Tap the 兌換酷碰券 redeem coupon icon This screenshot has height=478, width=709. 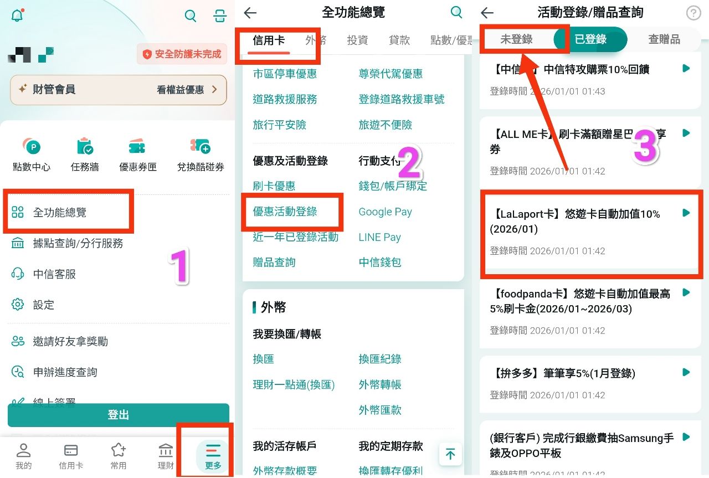pyautogui.click(x=200, y=147)
